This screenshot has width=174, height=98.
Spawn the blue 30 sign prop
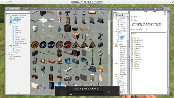[43, 45]
